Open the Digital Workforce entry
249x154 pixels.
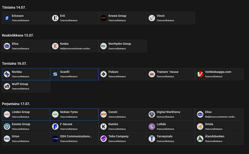pyautogui.click(x=171, y=114)
